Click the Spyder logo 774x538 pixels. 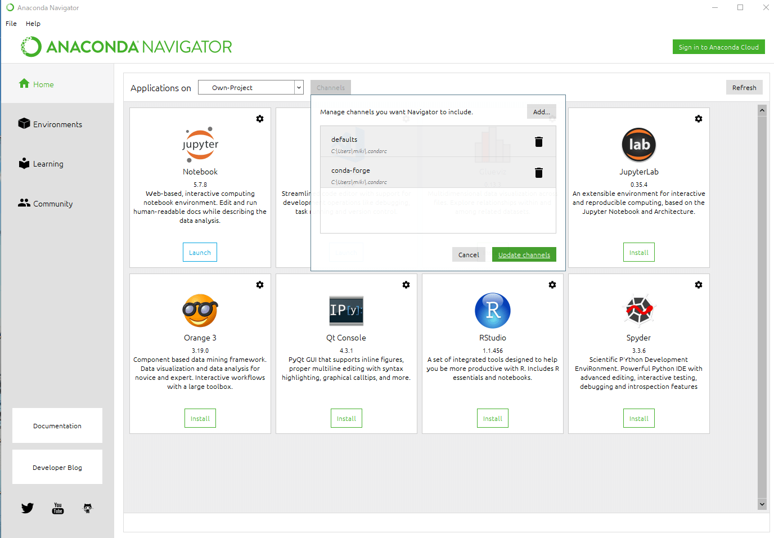[639, 310]
